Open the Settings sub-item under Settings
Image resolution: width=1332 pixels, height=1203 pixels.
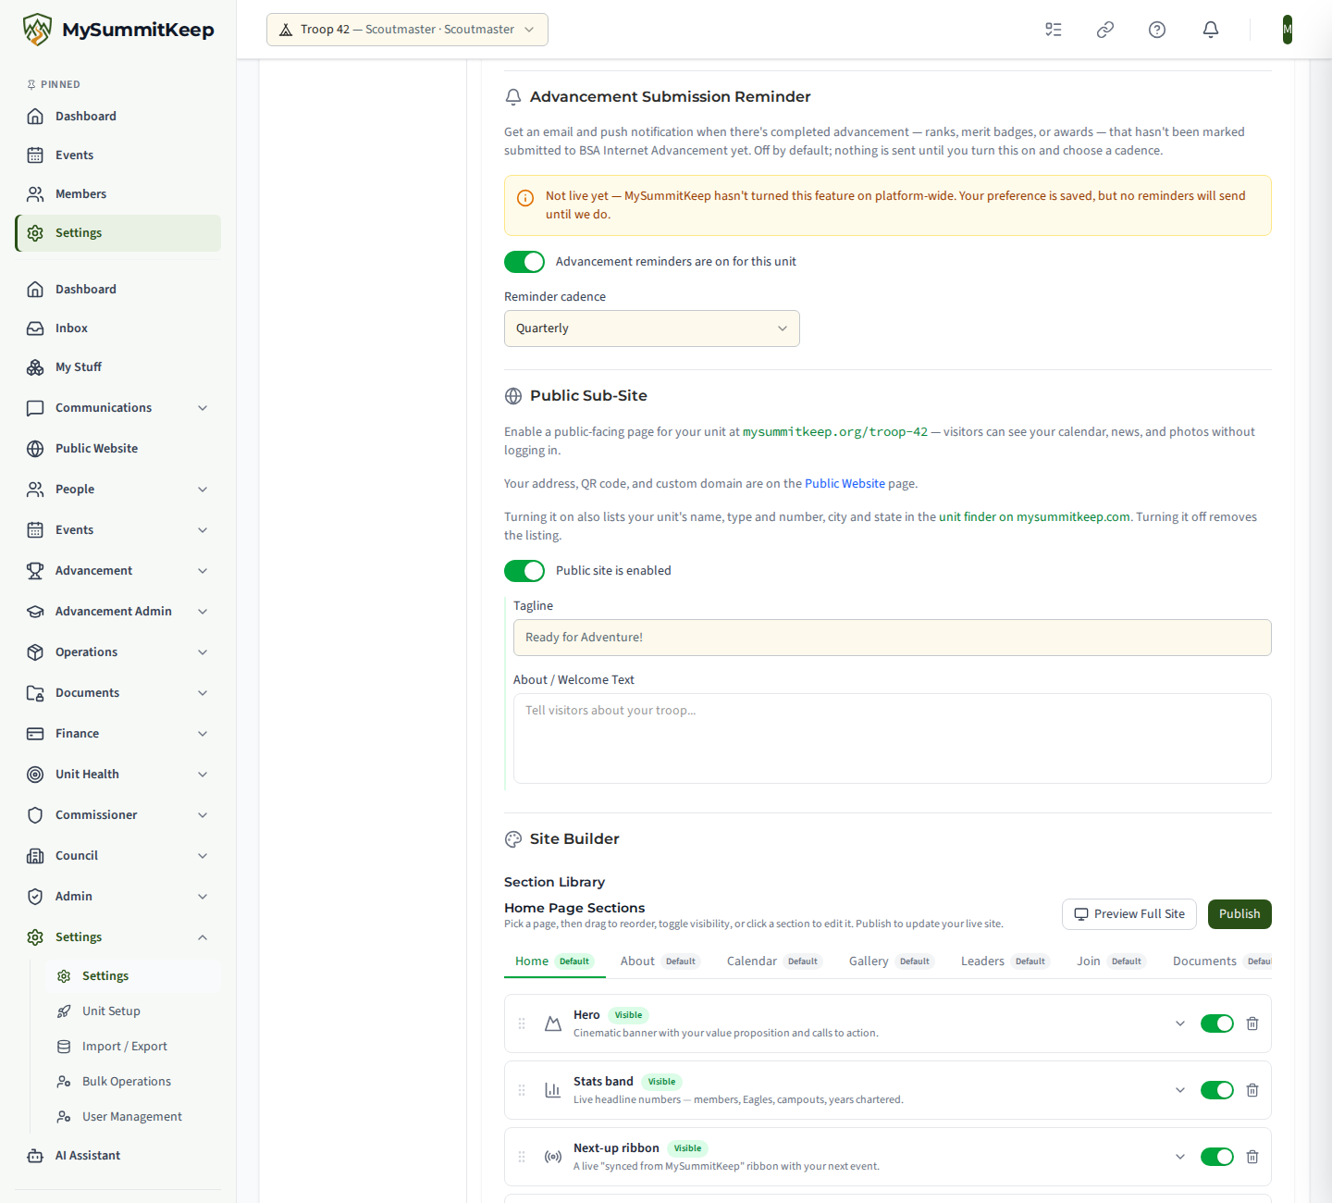pyautogui.click(x=133, y=976)
